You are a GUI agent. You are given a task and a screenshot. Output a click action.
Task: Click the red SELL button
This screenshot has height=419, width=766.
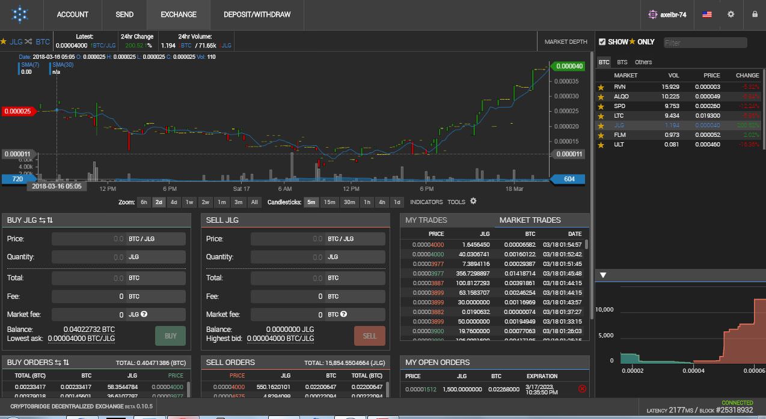tap(370, 336)
